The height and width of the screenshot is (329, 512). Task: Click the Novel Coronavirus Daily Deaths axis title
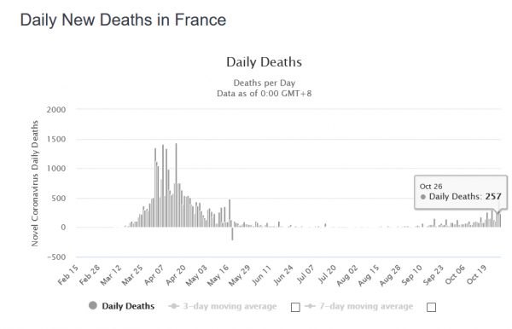point(35,183)
